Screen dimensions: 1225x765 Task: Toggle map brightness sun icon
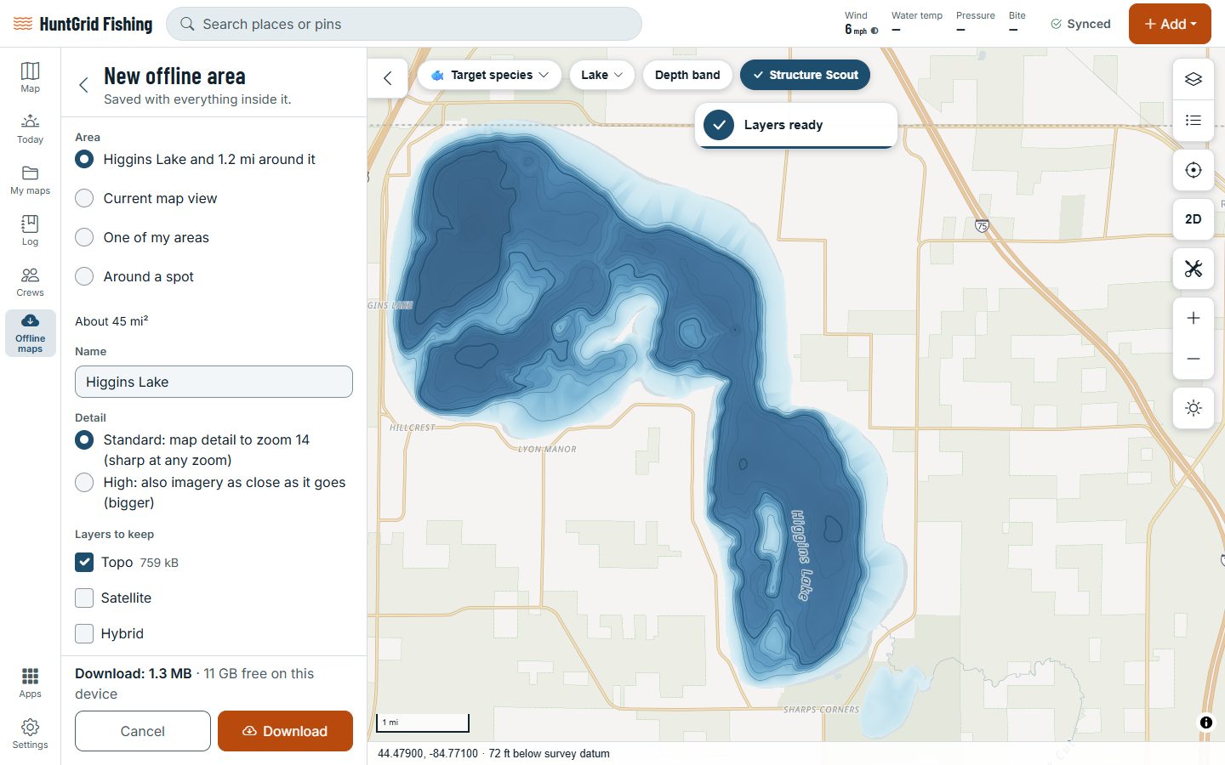pyautogui.click(x=1194, y=408)
